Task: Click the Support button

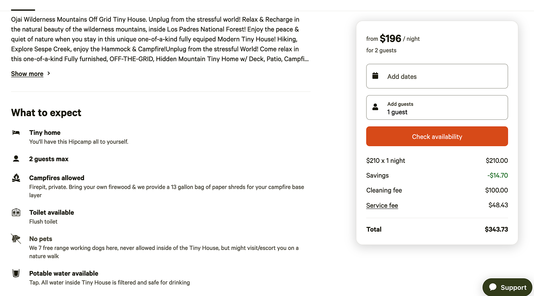Action: click(513, 287)
